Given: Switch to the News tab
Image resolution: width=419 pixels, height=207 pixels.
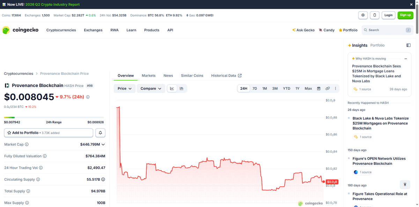Looking at the screenshot, I should pyautogui.click(x=168, y=75).
